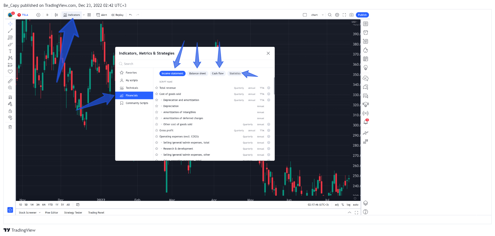The width and height of the screenshot is (495, 236).
Task: Collapse the bottom panel chevron
Action: (x=350, y=213)
